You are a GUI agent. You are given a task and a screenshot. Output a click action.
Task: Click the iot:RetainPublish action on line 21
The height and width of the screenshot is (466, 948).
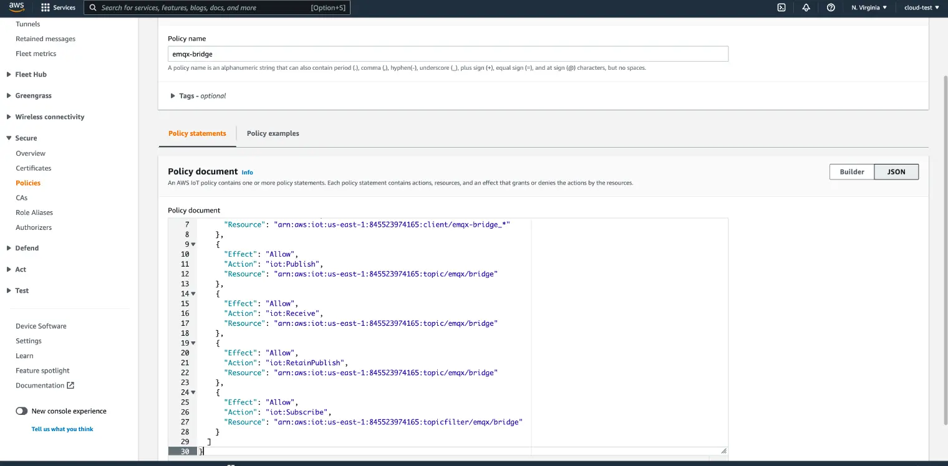(x=304, y=363)
